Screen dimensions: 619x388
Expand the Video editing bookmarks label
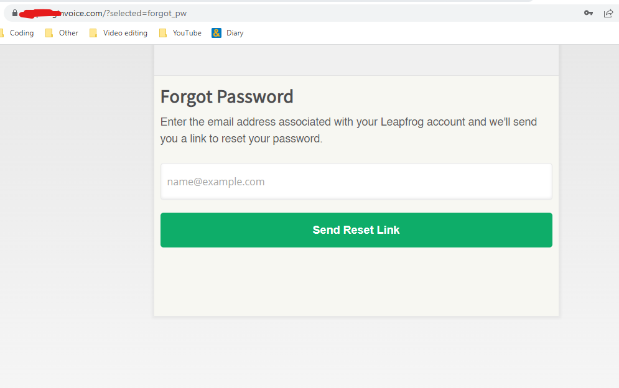click(x=125, y=33)
